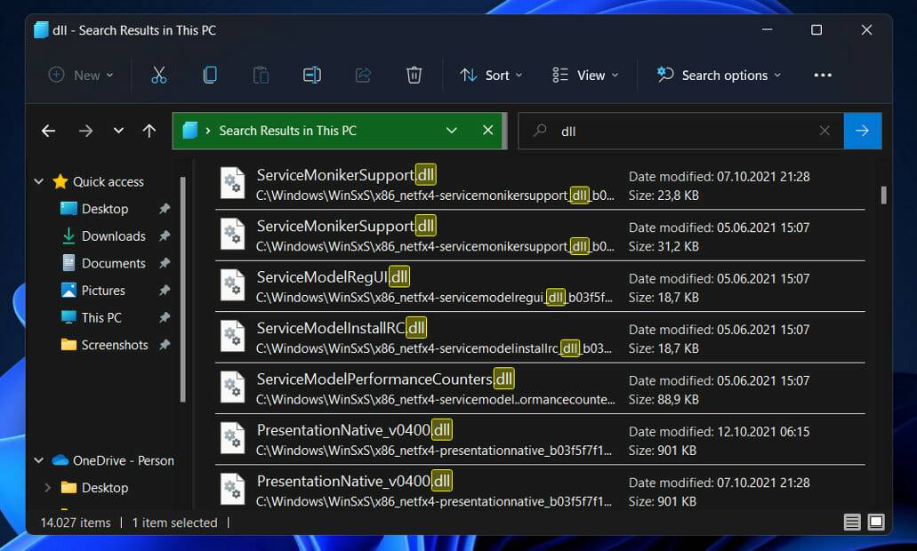Click the Cut scissors icon

(158, 75)
